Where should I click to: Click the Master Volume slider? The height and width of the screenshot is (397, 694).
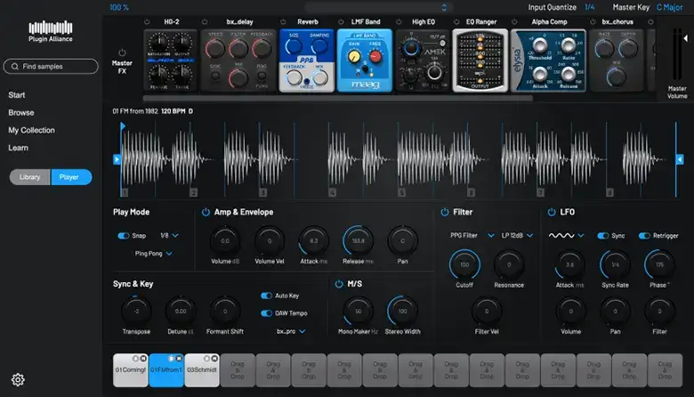pos(677,54)
